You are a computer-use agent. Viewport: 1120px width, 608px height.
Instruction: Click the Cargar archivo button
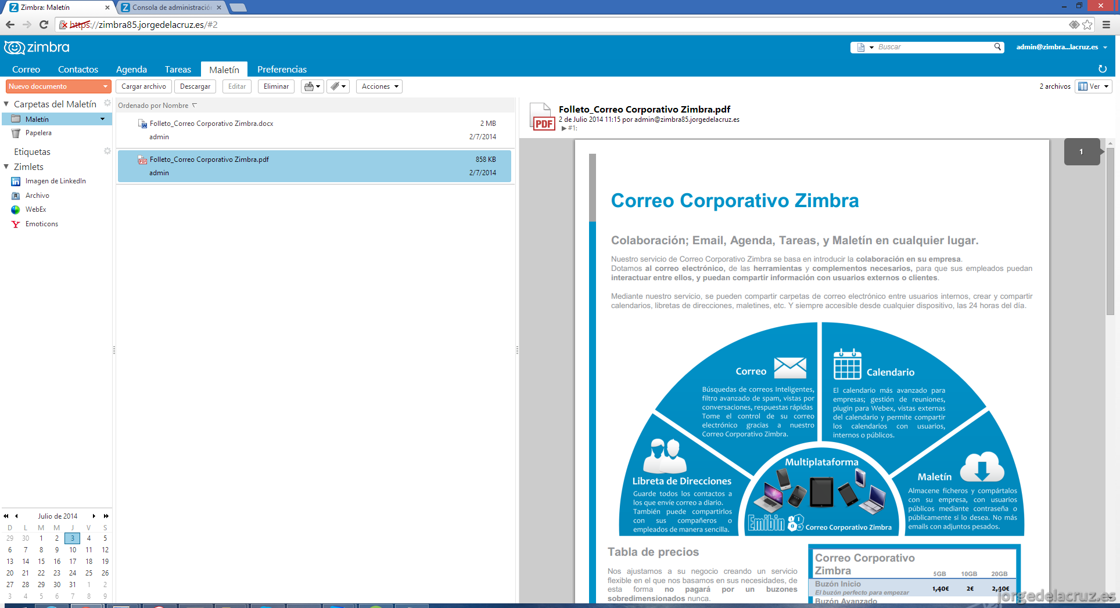coord(143,86)
